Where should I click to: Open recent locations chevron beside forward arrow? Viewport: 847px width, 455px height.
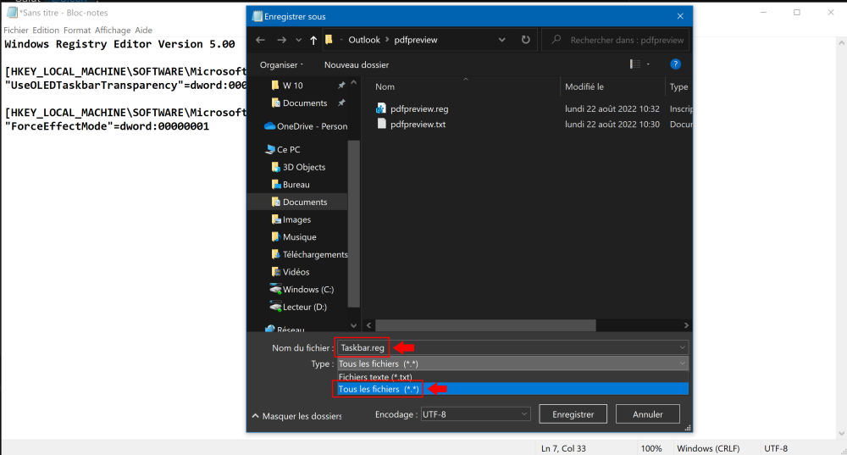[x=298, y=40]
